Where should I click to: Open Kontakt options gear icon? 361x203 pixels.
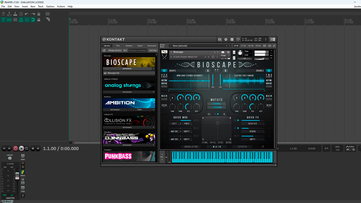(x=226, y=39)
